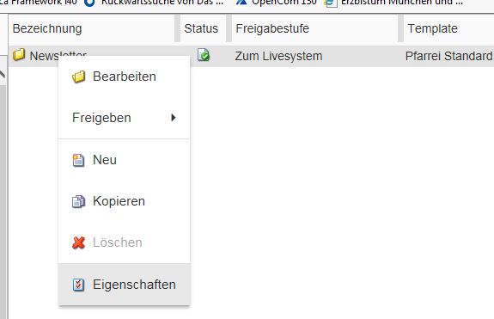Click the Kopieren pages icon
Viewport: 494px width, 319px height.
[78, 201]
